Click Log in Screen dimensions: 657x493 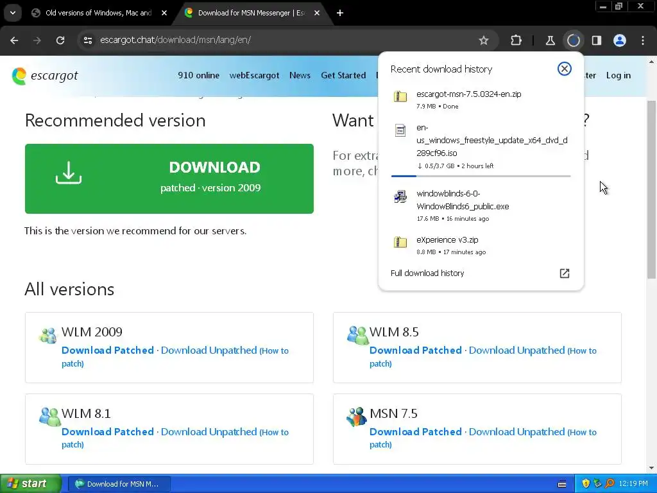619,76
